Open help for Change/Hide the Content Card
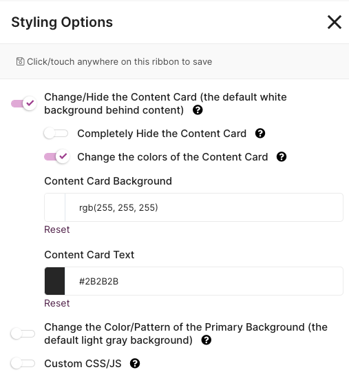 (198, 110)
